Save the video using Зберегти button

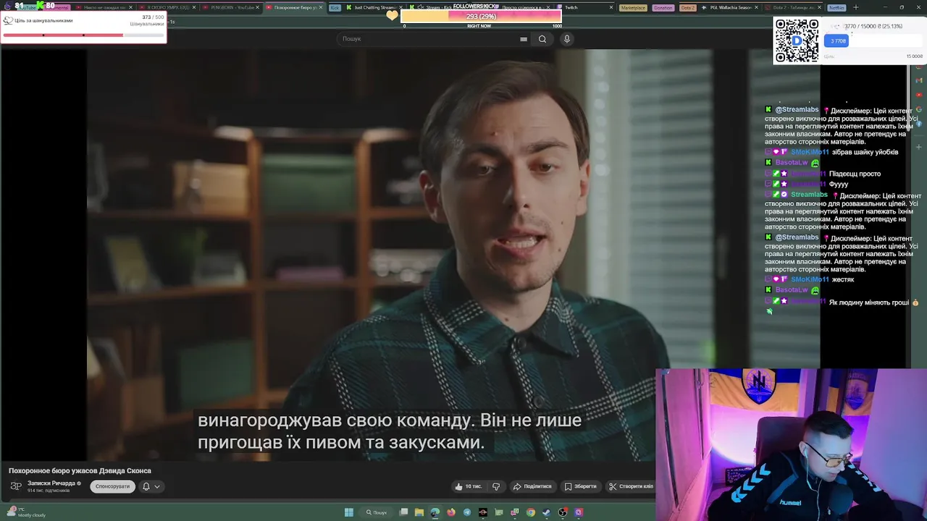tap(581, 486)
